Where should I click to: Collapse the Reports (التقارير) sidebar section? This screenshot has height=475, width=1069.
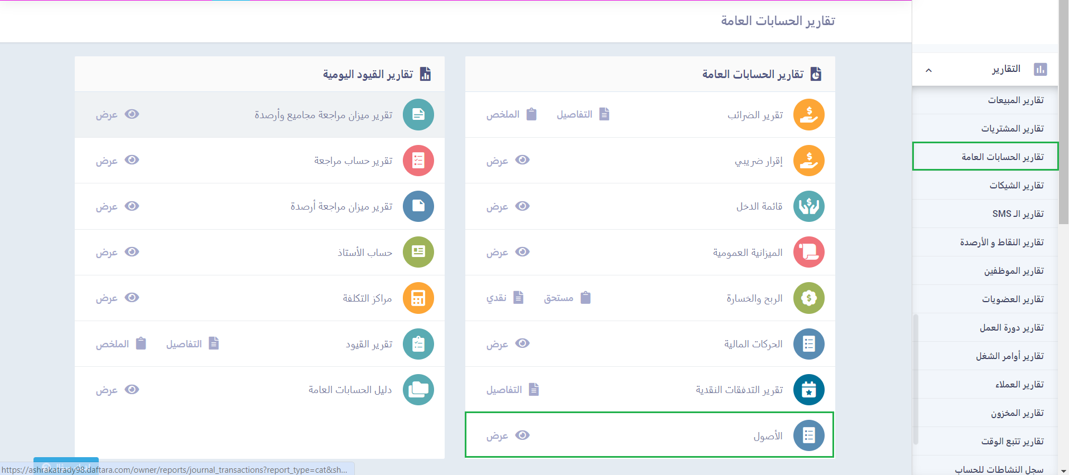(928, 70)
